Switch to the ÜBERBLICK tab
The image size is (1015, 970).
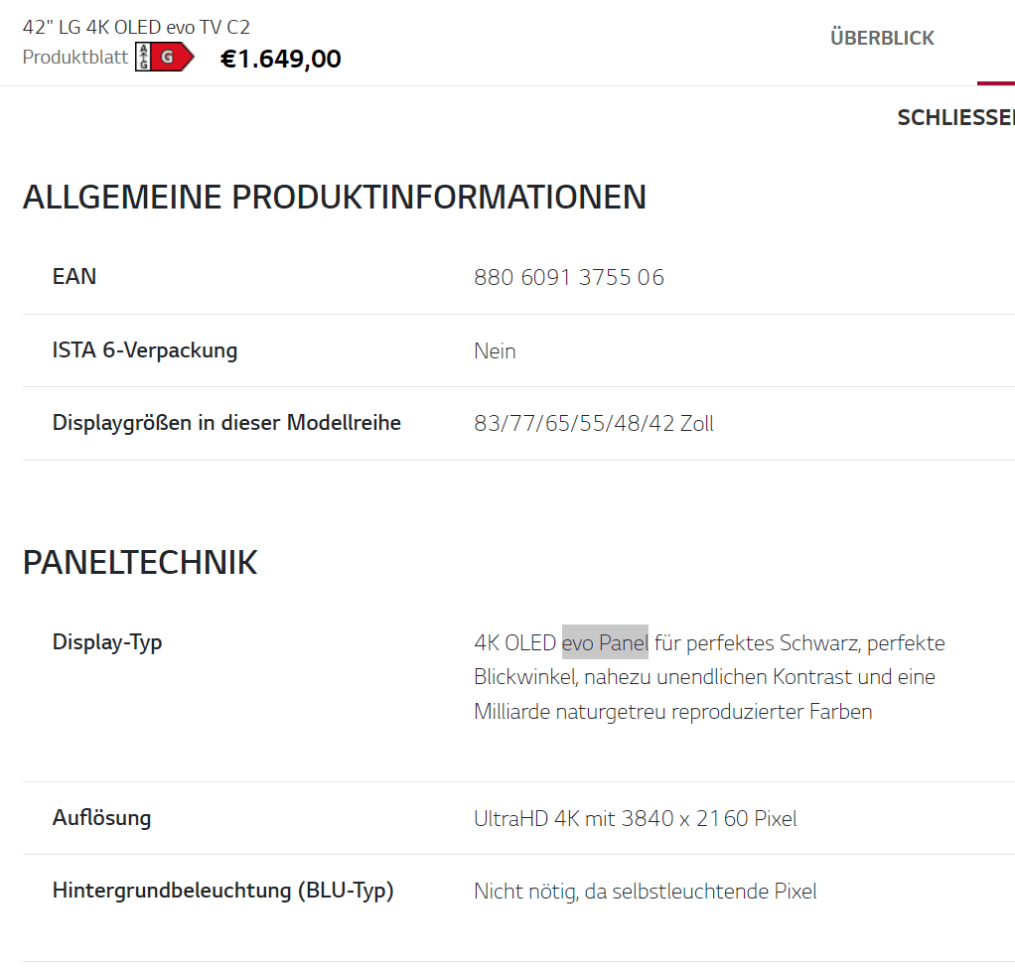882,38
